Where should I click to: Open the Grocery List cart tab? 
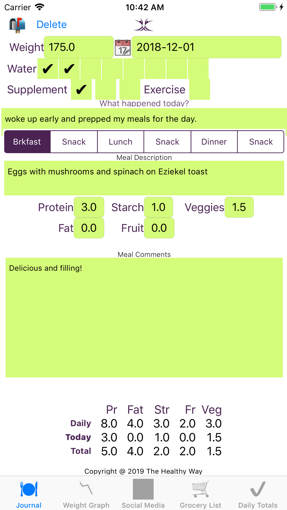[200, 494]
